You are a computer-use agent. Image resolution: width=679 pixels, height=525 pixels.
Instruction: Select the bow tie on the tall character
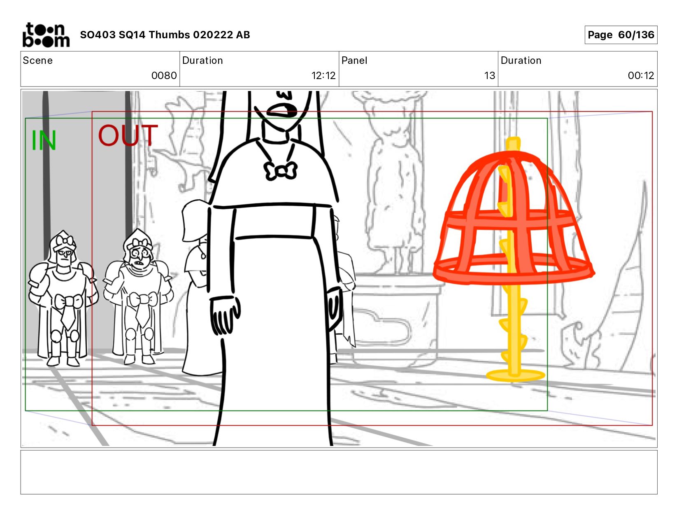pyautogui.click(x=281, y=170)
